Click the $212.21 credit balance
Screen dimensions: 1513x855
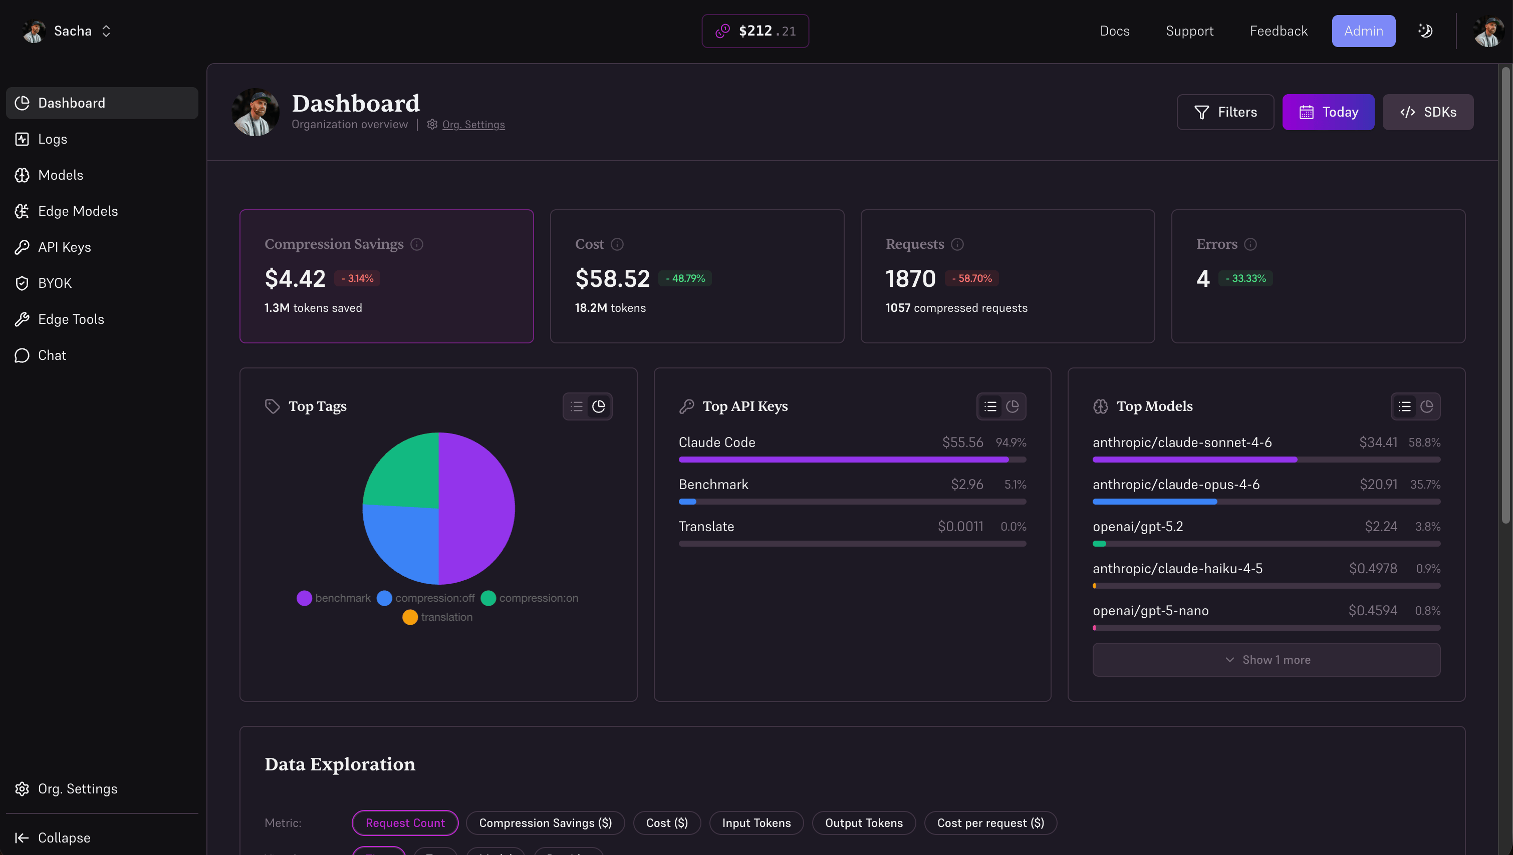[x=755, y=31]
